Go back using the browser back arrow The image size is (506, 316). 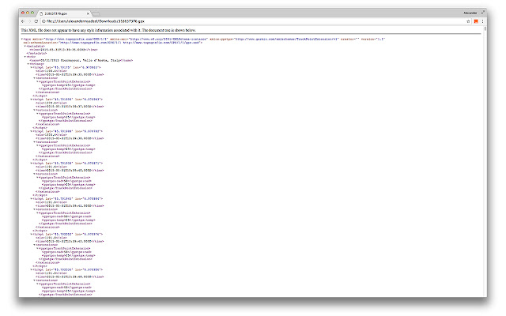click(x=23, y=21)
